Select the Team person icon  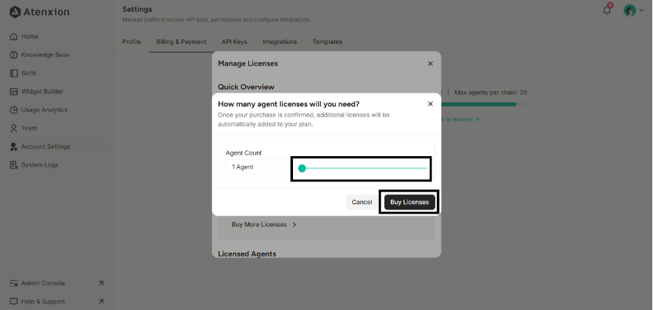14,128
